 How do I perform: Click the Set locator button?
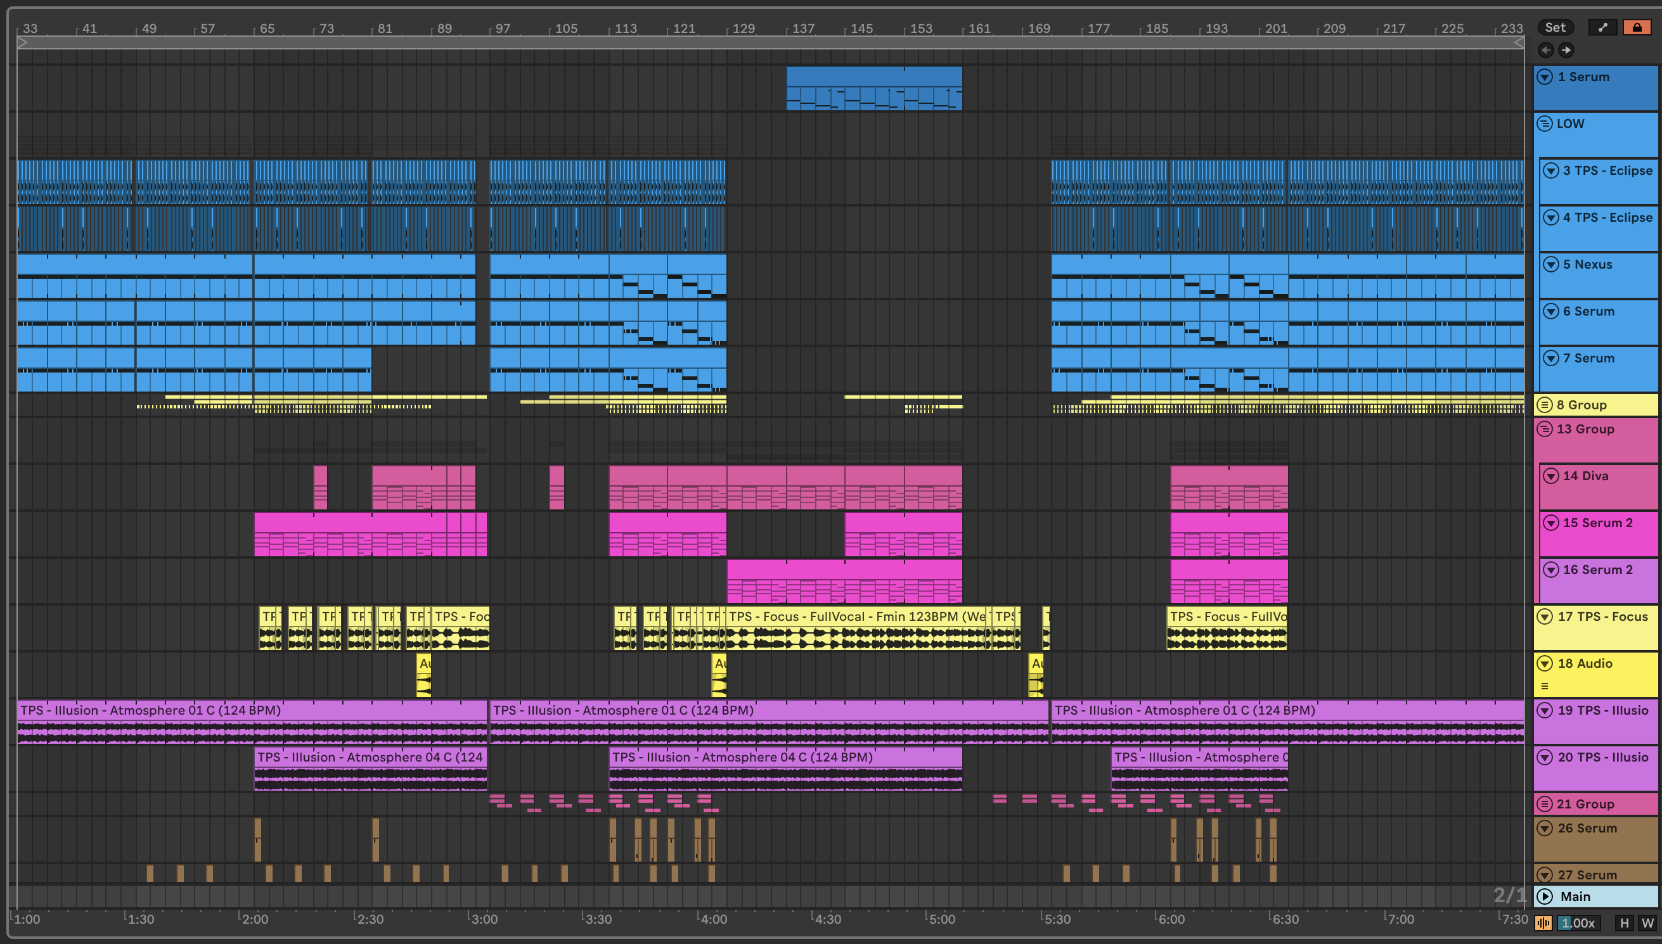pyautogui.click(x=1554, y=27)
